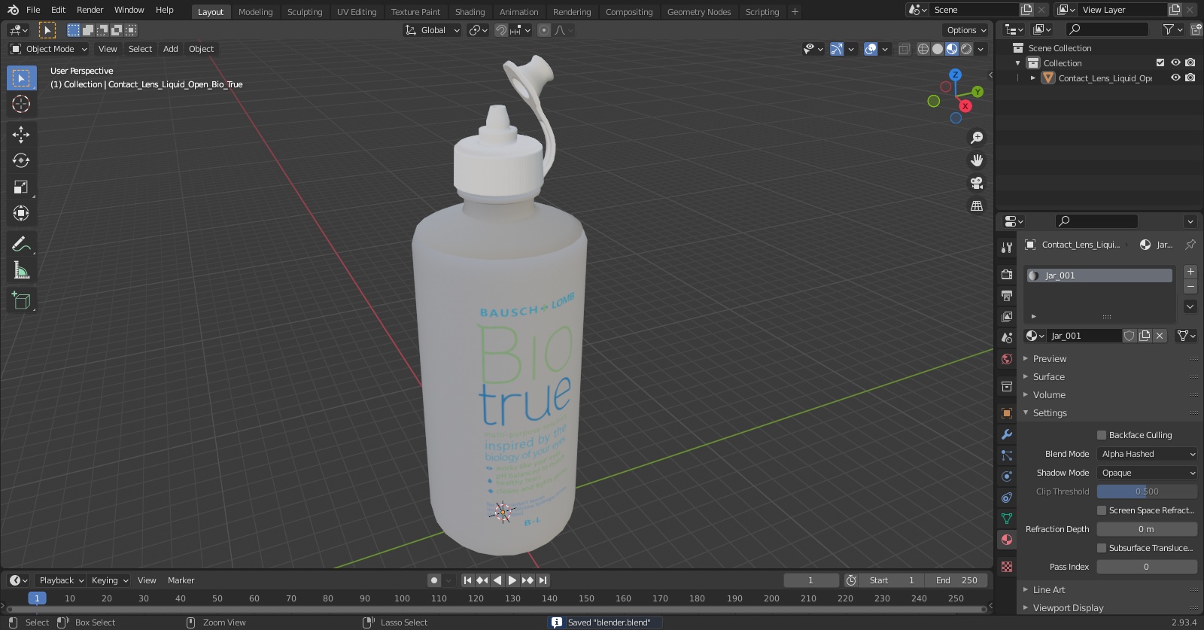
Task: Expand Contact_Lens_Liquid object in outliner
Action: (1033, 78)
